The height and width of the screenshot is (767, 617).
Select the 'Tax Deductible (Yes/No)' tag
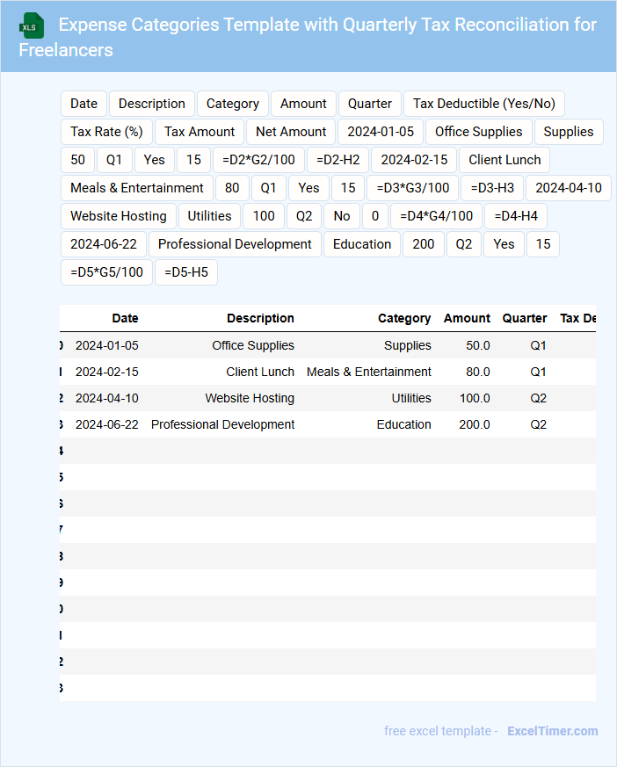point(484,104)
